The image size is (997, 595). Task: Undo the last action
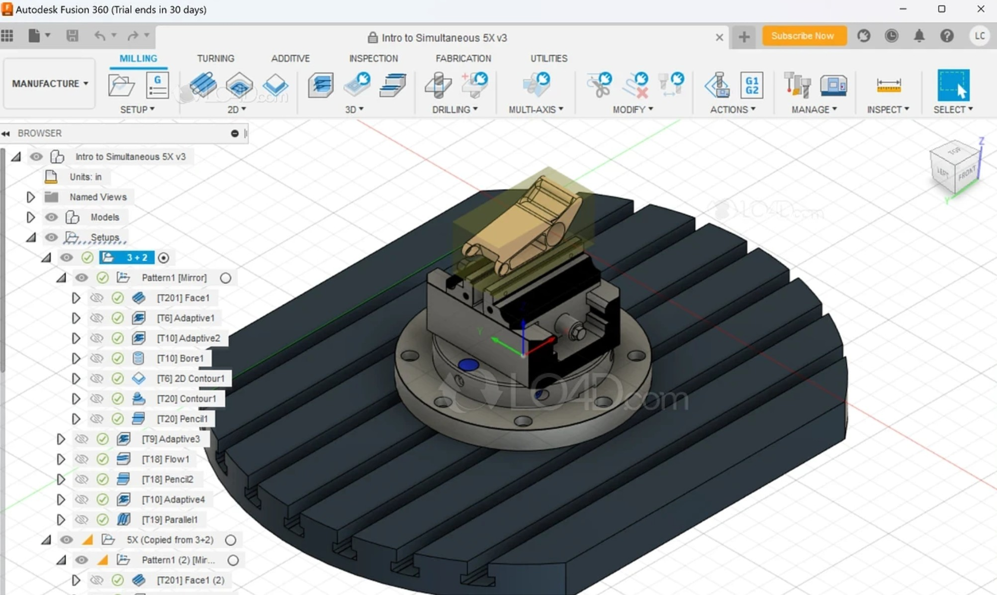99,35
